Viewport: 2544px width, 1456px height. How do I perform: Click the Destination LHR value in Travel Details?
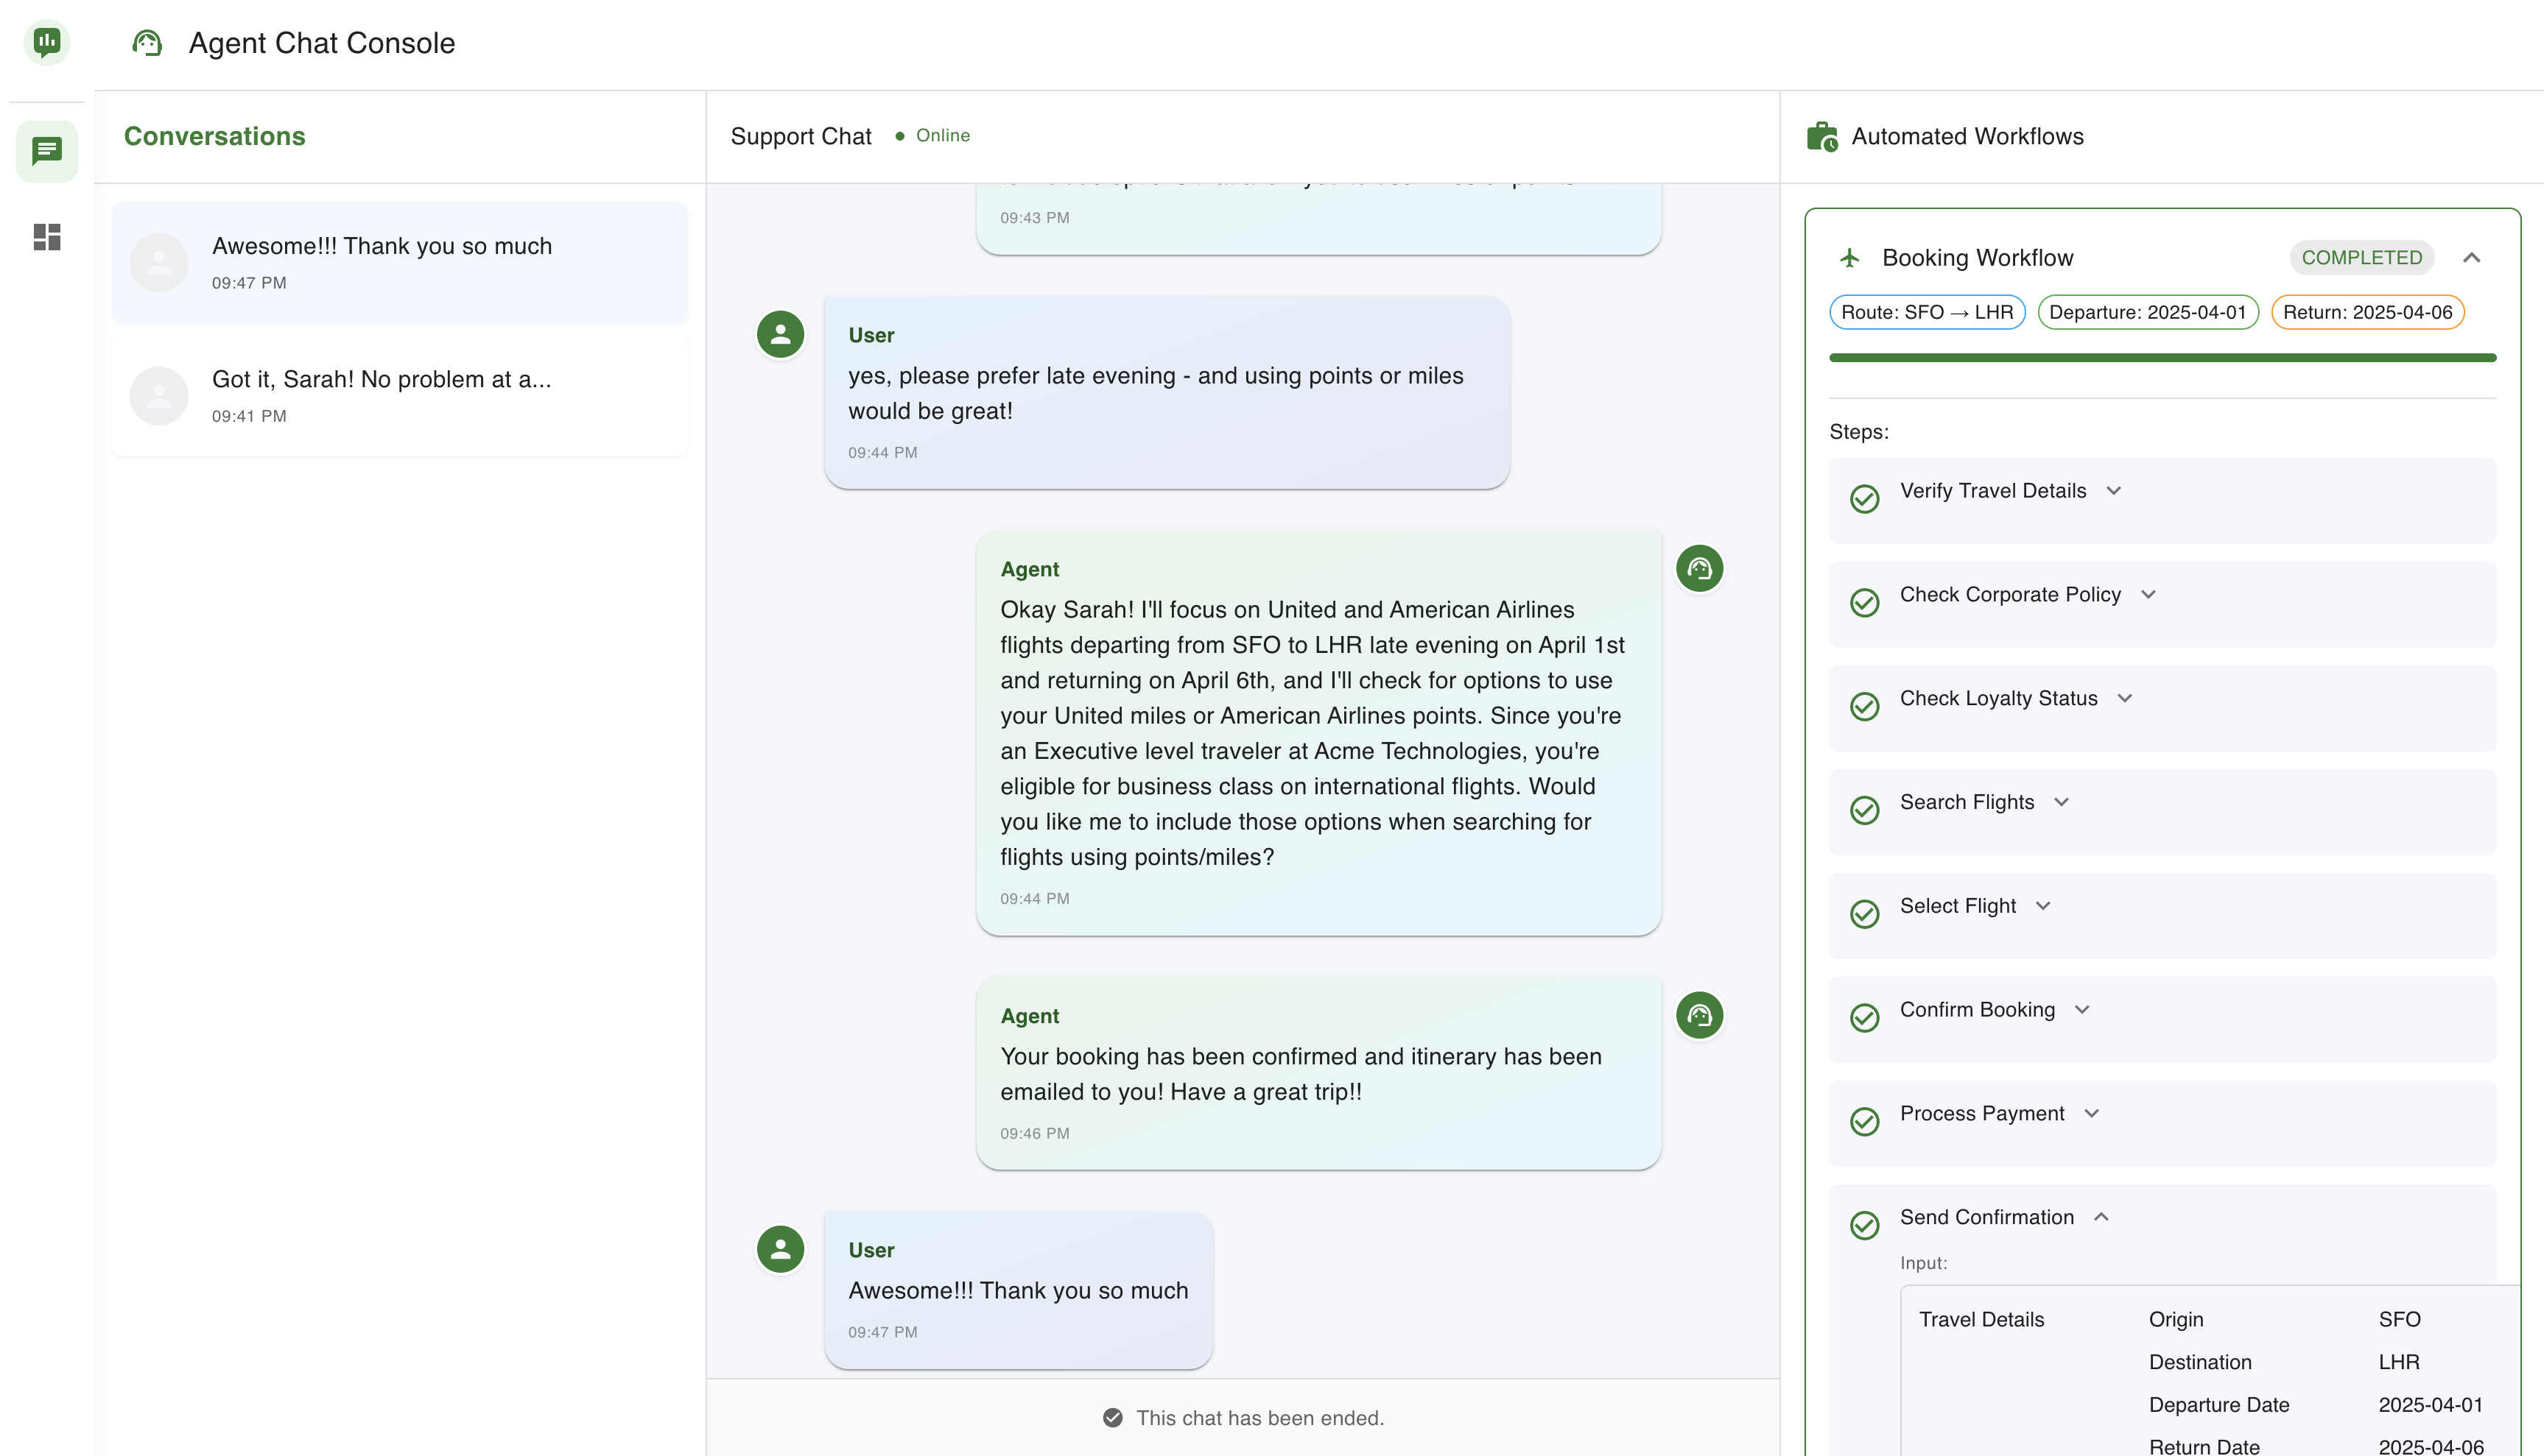(2399, 1362)
